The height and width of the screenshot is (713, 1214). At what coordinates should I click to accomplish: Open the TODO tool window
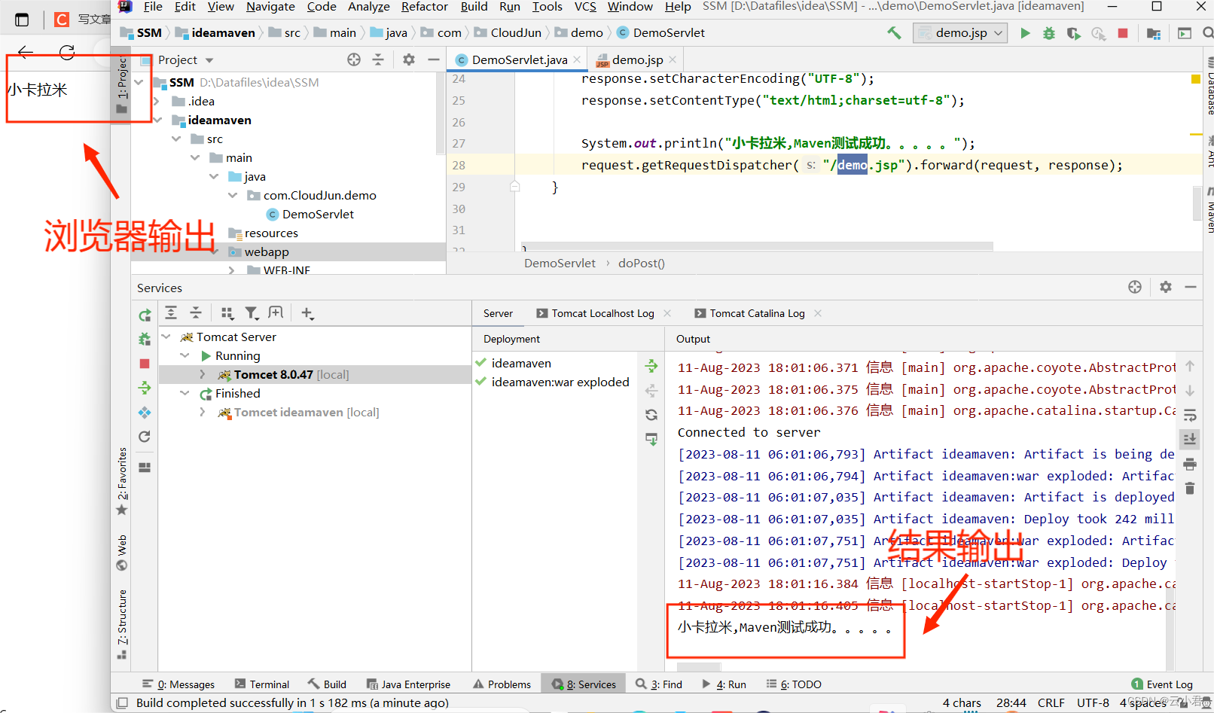coord(794,684)
